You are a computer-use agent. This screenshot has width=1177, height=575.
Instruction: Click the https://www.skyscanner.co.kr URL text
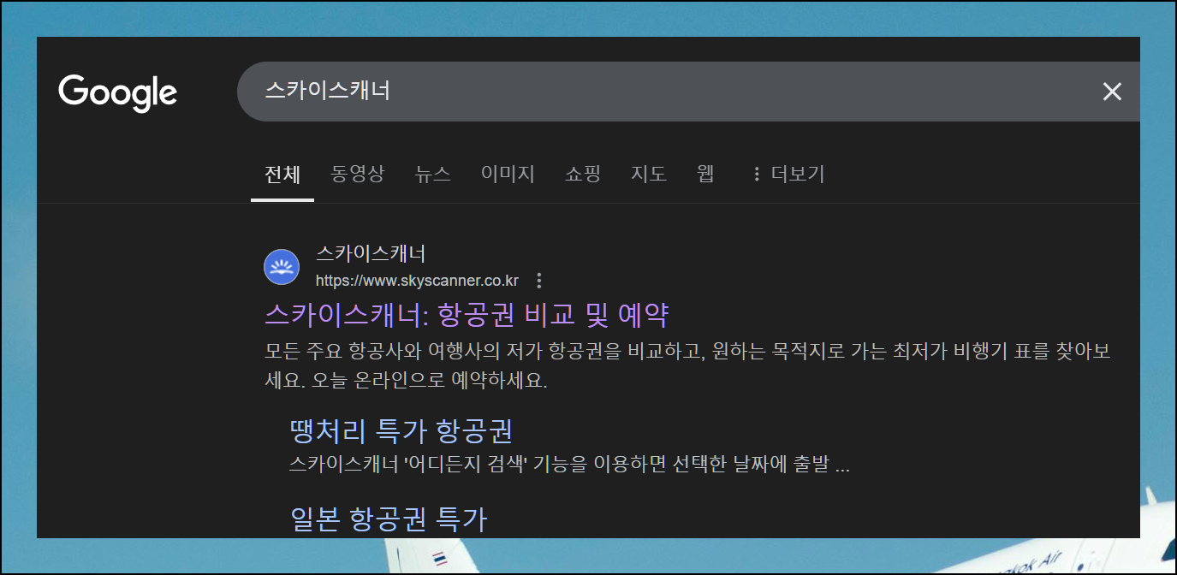pos(417,281)
